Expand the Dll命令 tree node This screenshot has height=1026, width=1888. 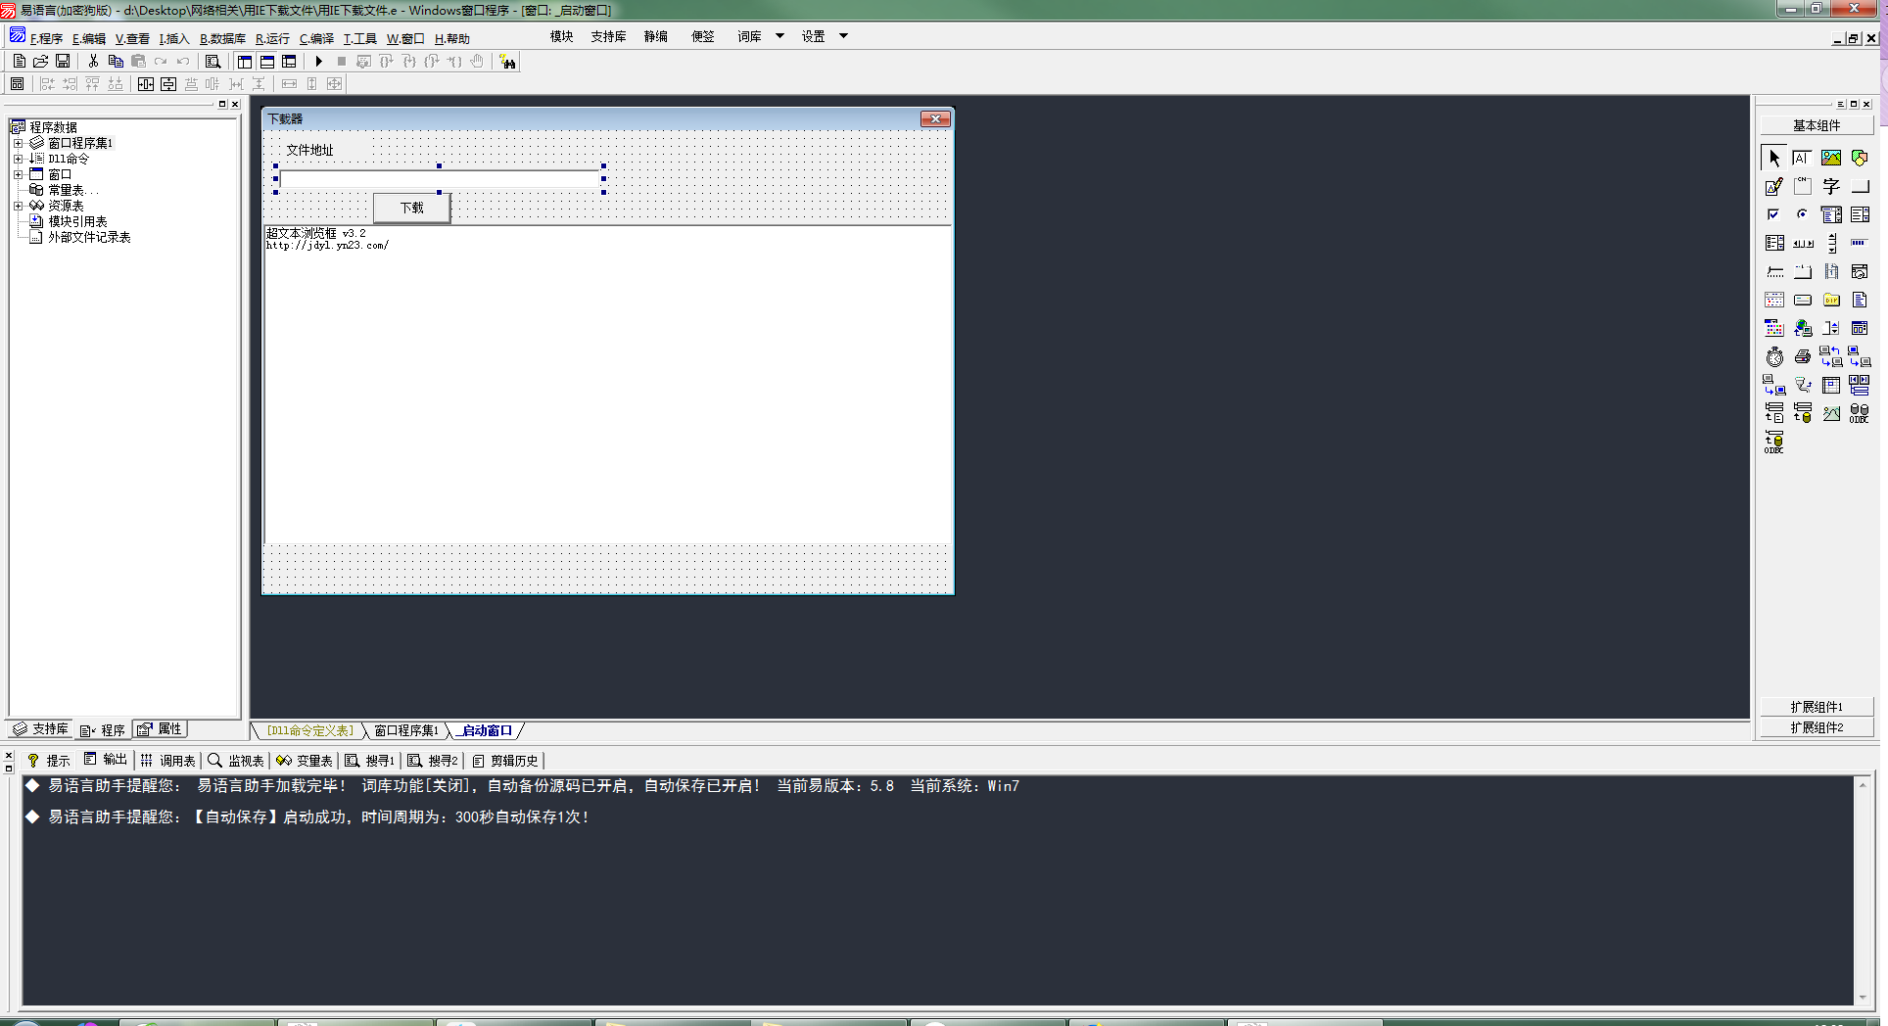18,159
